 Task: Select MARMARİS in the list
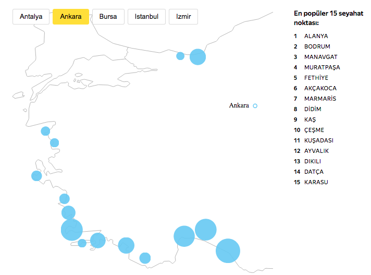point(320,99)
